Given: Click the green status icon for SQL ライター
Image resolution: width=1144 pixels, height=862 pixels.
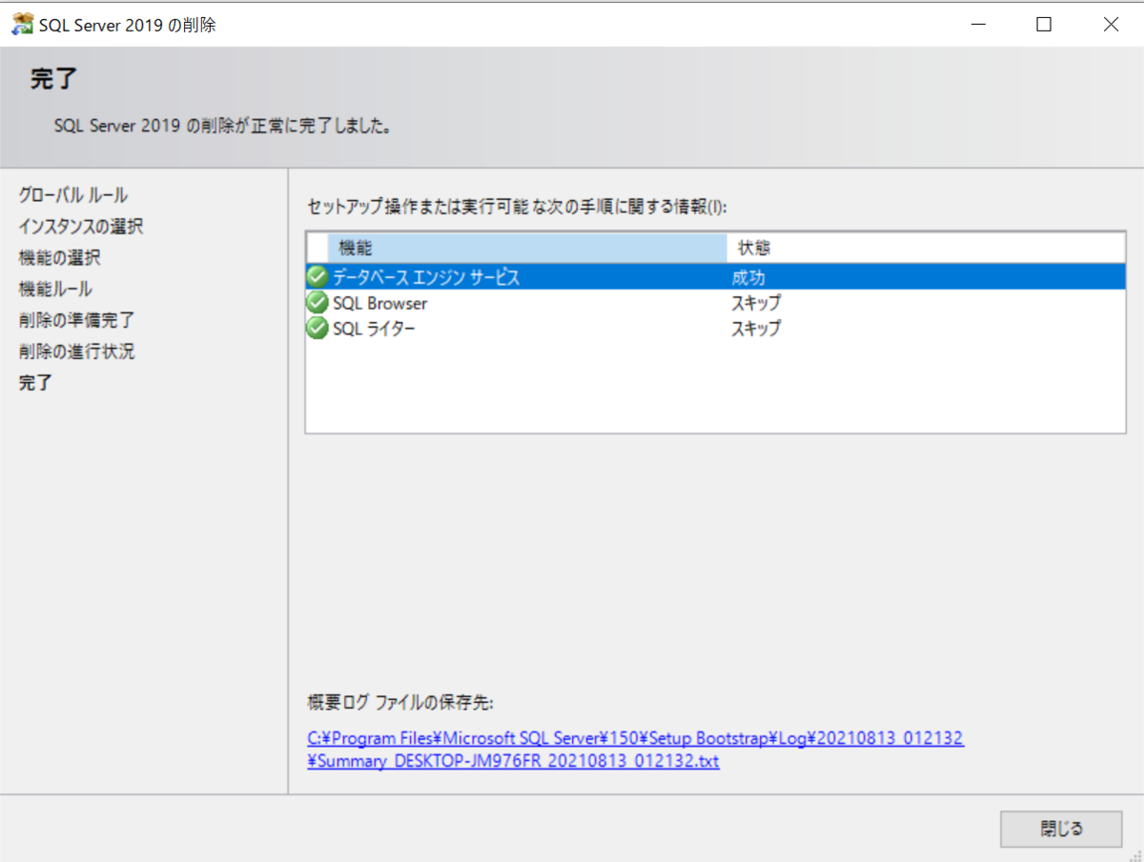Looking at the screenshot, I should [x=316, y=328].
